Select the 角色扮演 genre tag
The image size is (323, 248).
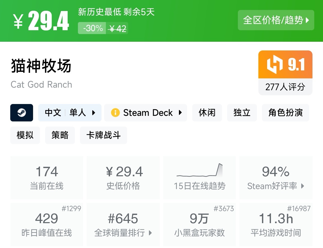pos(285,113)
